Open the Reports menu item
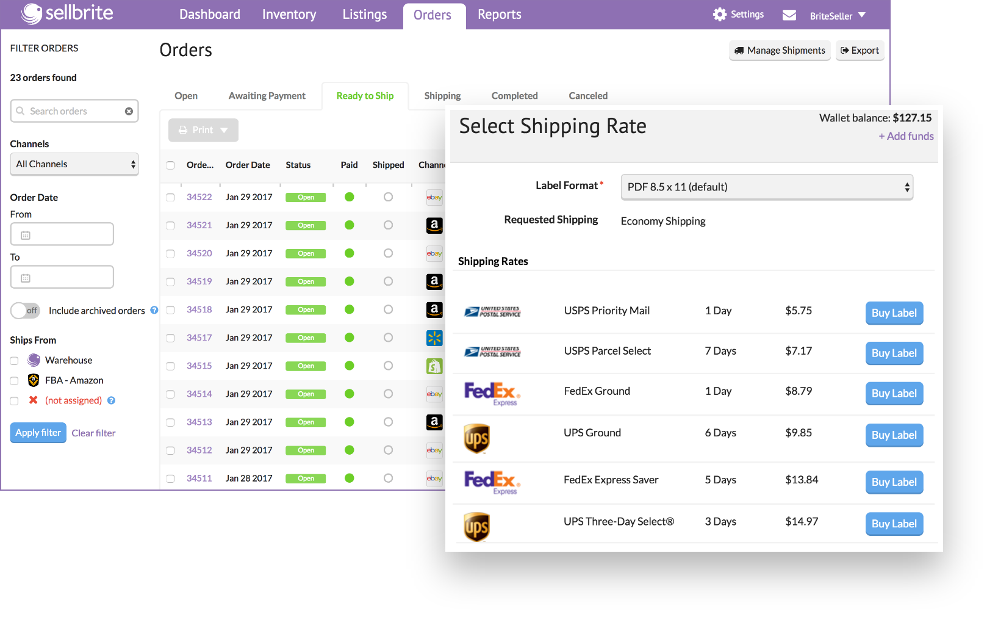The image size is (998, 625). pos(499,14)
